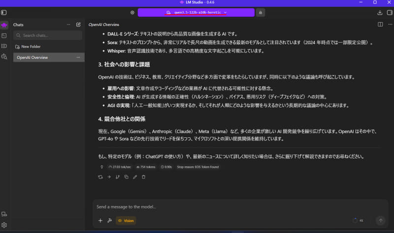Continue the assistant message with the arrow icon
This screenshot has height=233, width=394.
[x=109, y=177]
